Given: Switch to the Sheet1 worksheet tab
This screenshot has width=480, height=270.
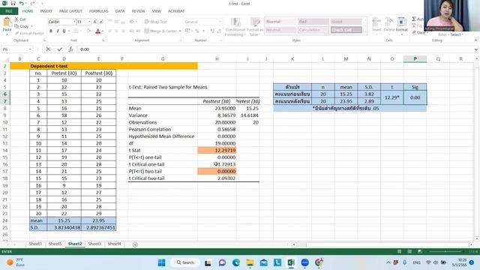Looking at the screenshot, I should click(x=35, y=244).
